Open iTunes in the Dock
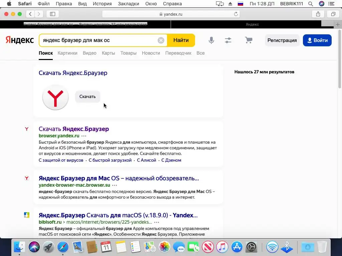This screenshot has width=342, height=256. tap(222, 247)
